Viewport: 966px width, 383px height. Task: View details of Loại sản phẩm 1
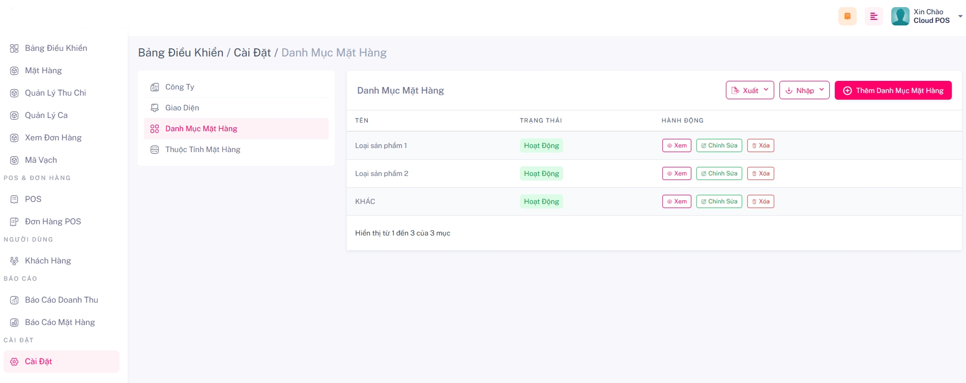tap(677, 145)
